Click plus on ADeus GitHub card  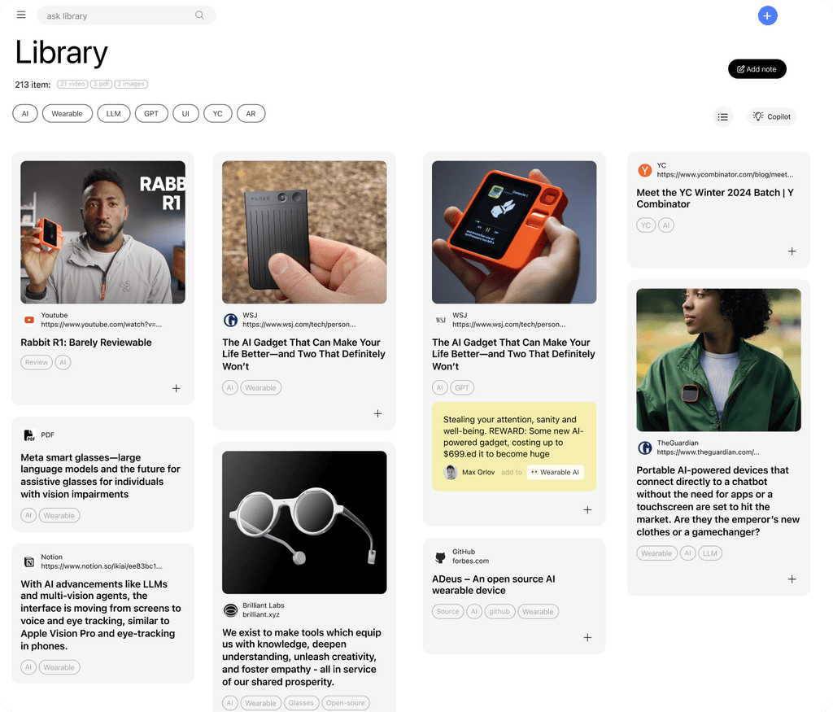tap(587, 638)
